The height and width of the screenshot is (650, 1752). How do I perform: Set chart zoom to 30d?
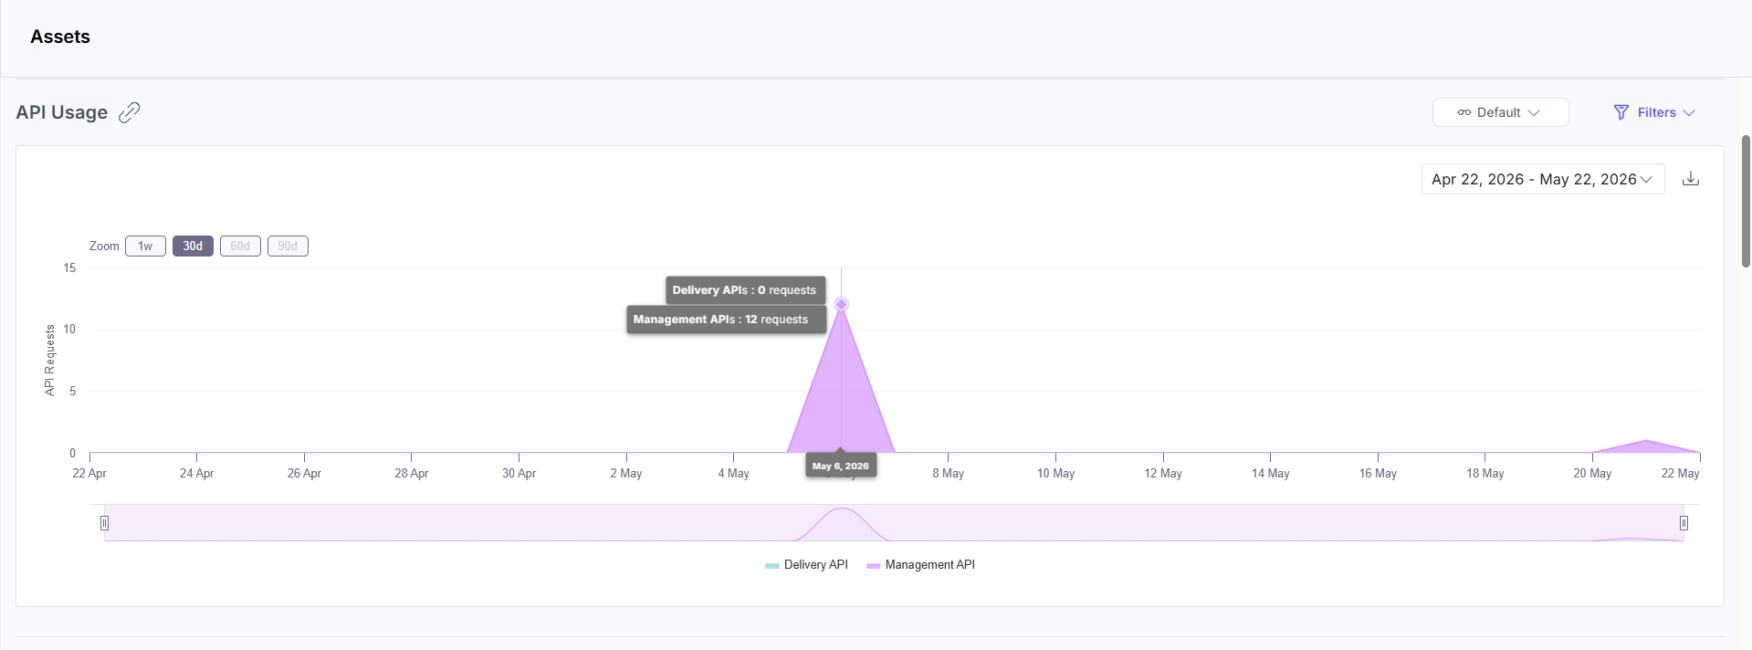click(x=193, y=246)
